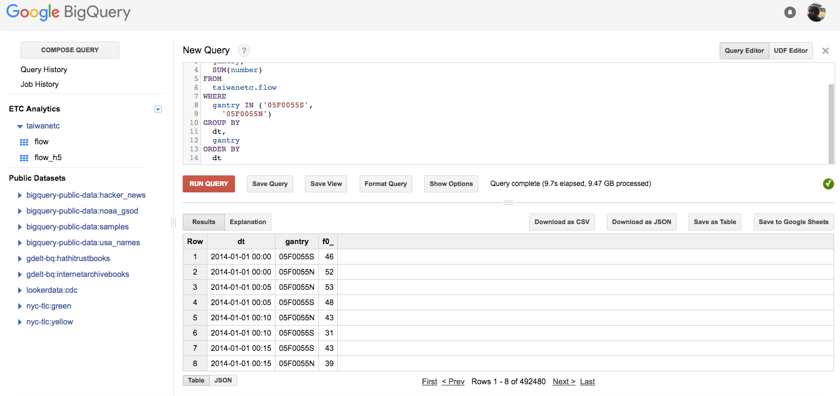Click the gantry column header

pos(297,241)
